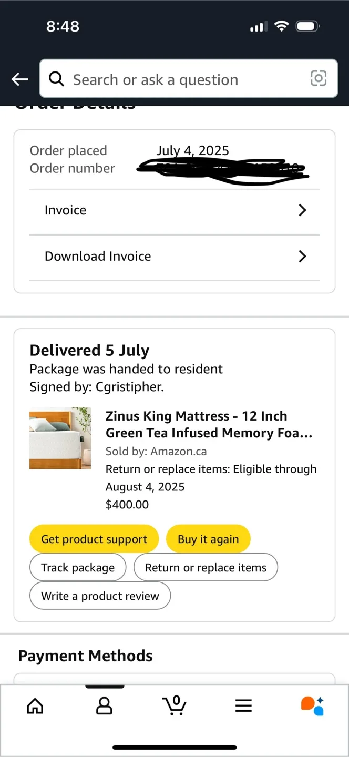Expand the Download Invoice chevron
349x757 pixels.
[x=302, y=256]
